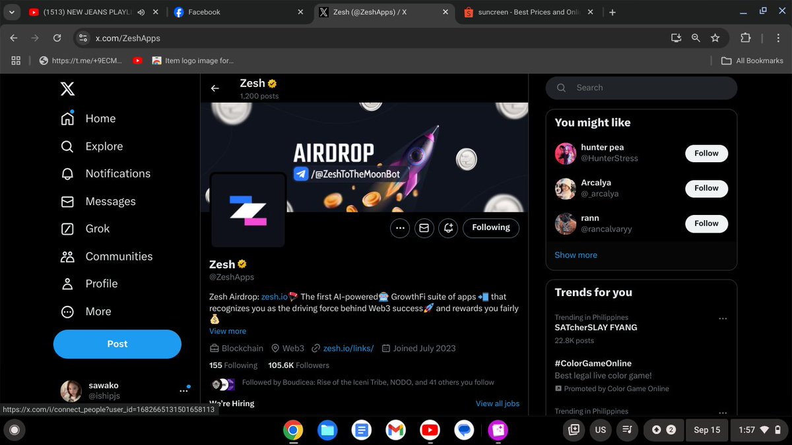Open Messages in the sidebar
Screen dimensions: 792x445
(98, 202)
